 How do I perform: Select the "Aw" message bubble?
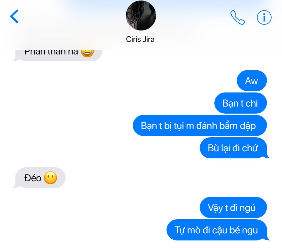click(x=252, y=81)
